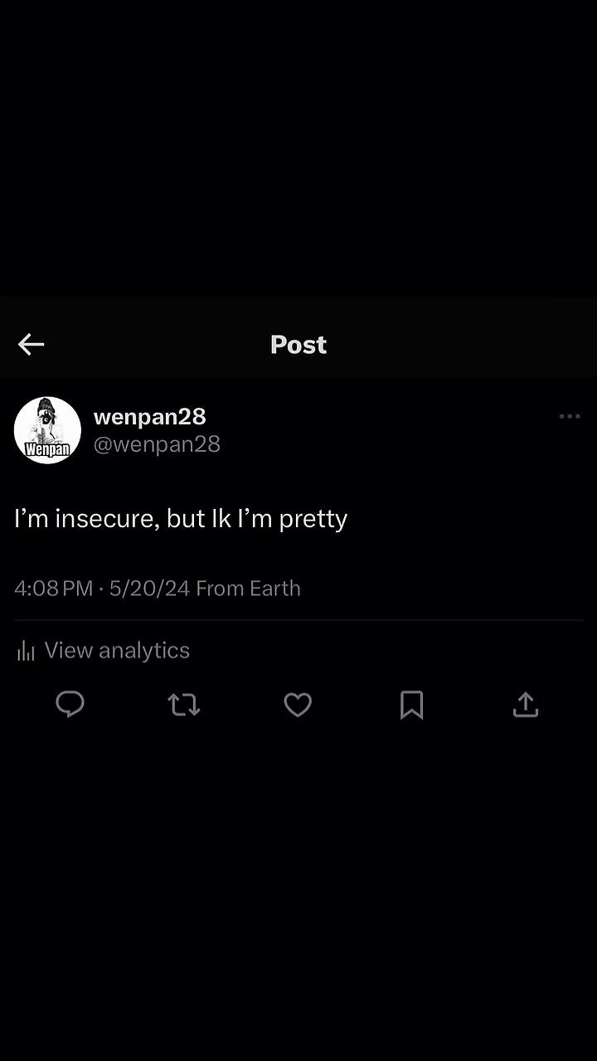Bookmark this post
The height and width of the screenshot is (1061, 597).
411,705
